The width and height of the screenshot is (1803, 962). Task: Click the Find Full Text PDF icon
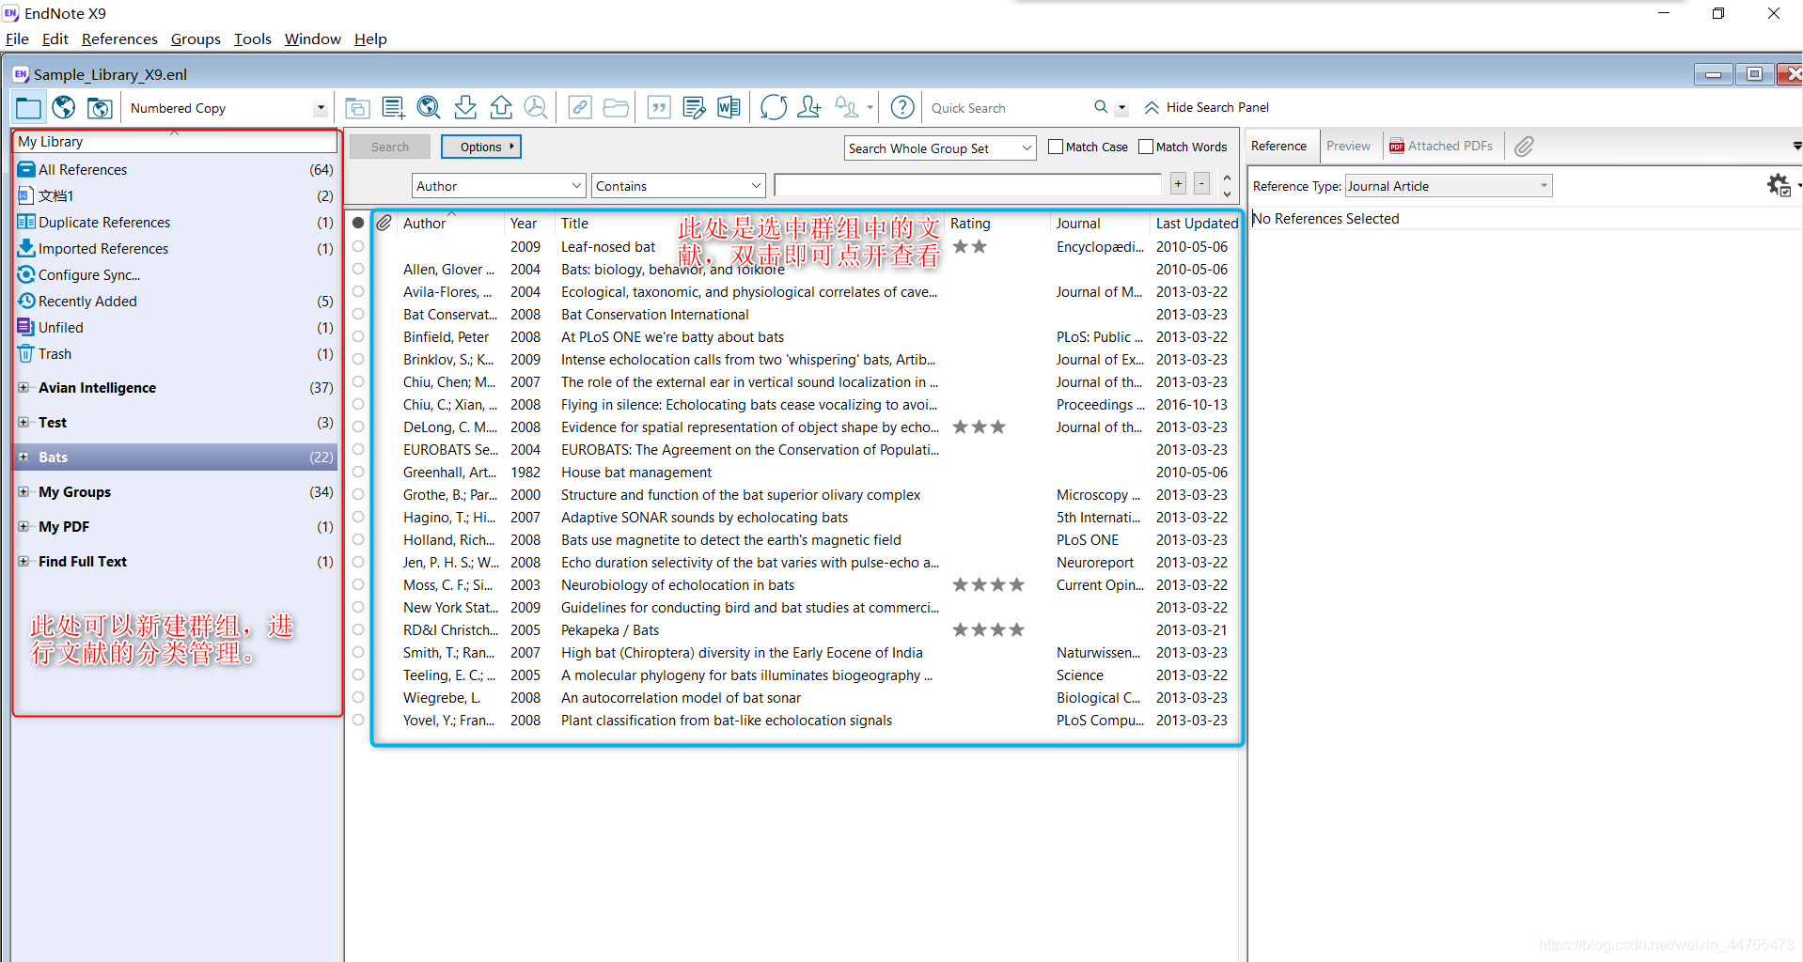[x=536, y=108]
